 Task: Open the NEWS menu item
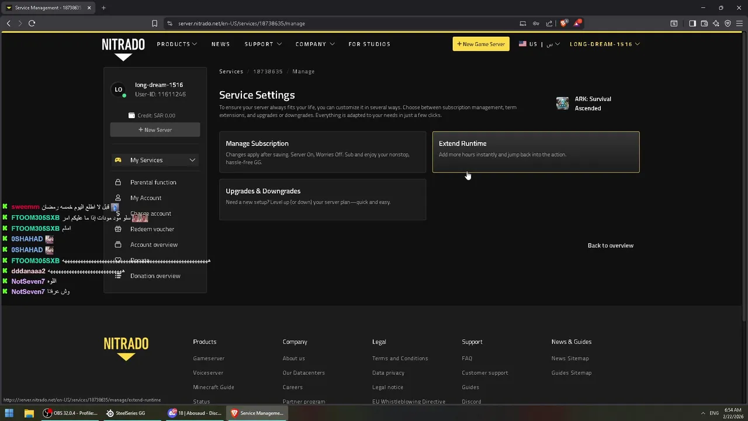(x=220, y=44)
